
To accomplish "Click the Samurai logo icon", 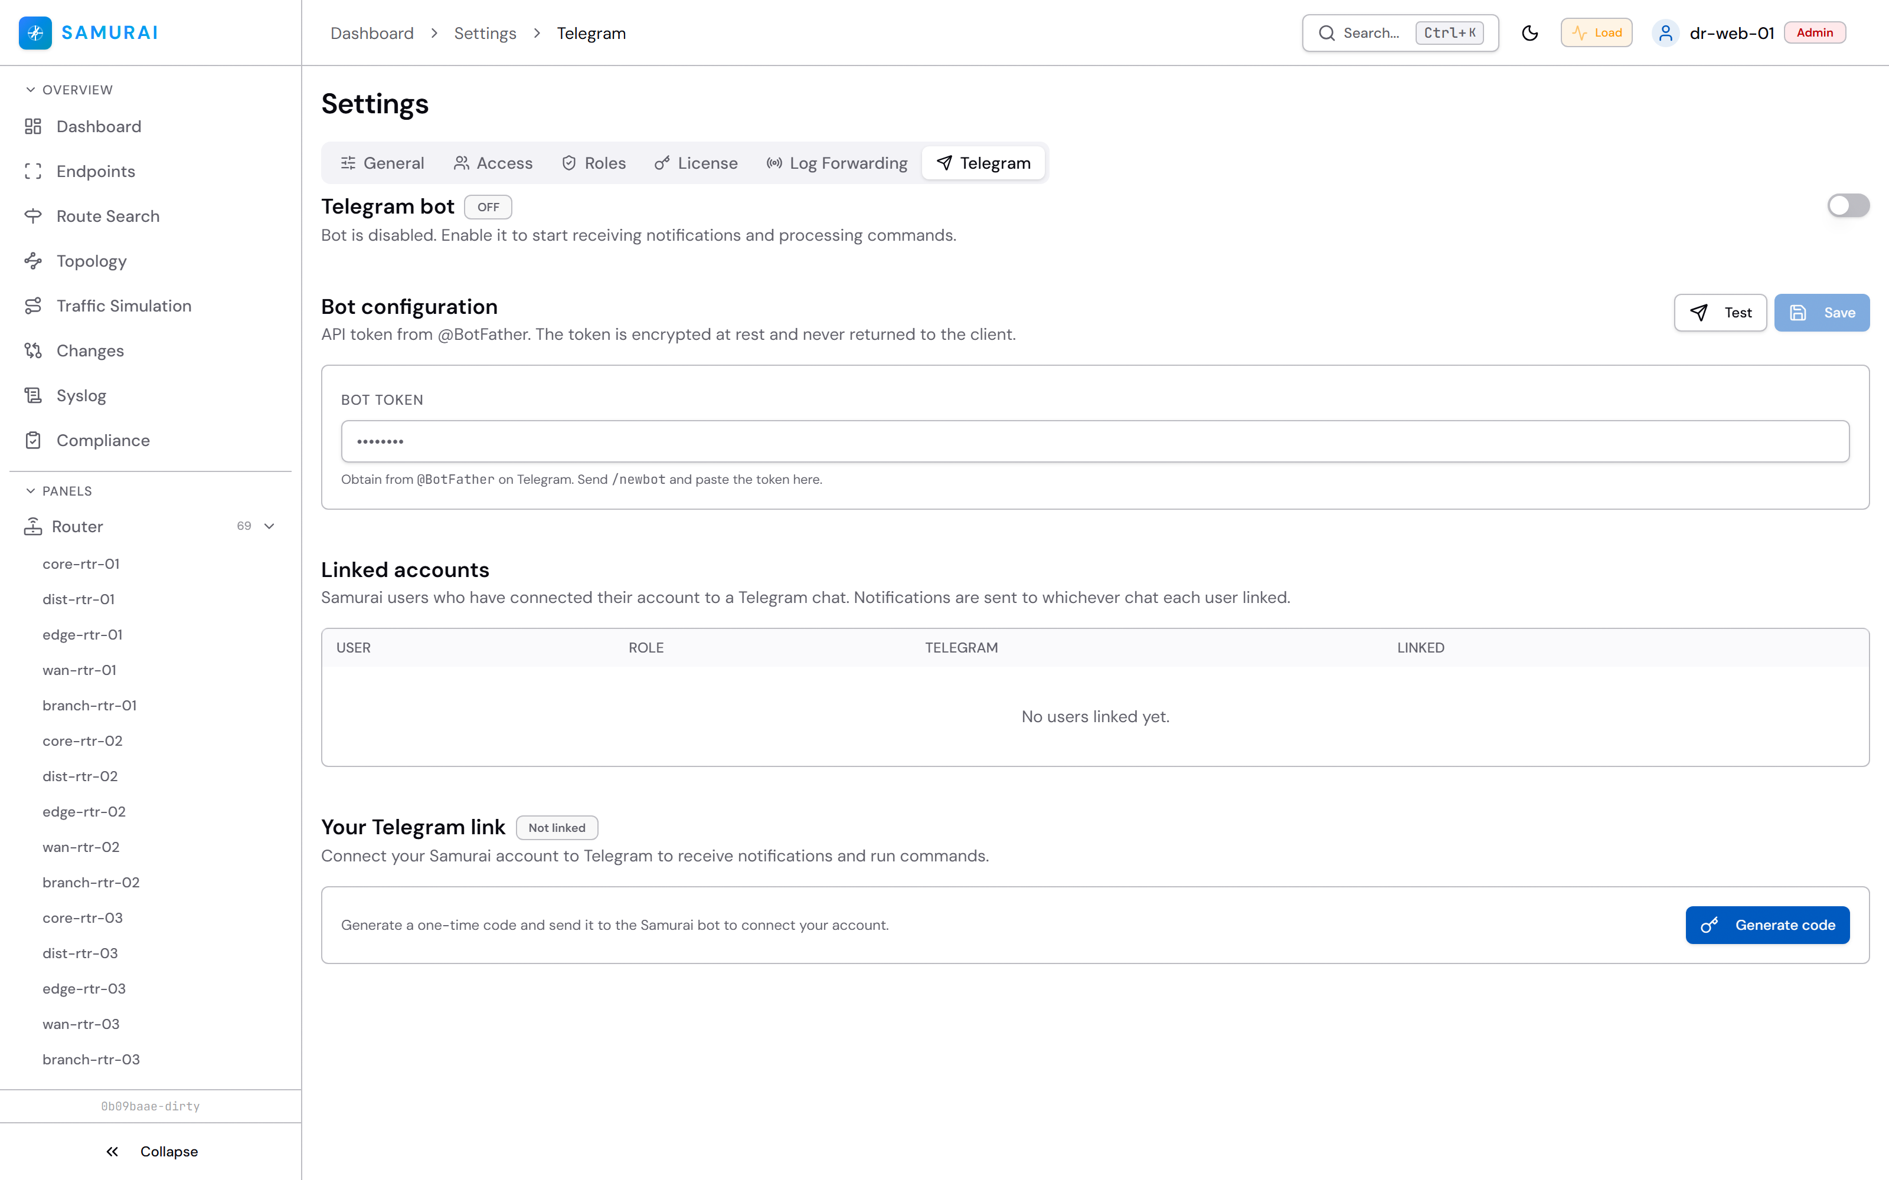I will tap(35, 33).
